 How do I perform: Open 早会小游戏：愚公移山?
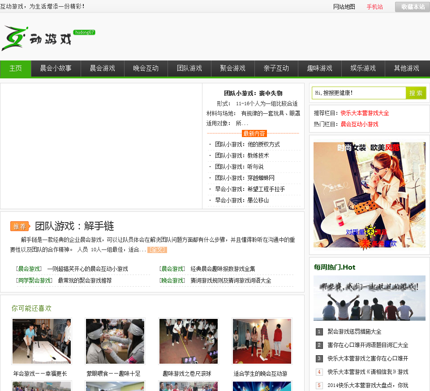coord(242,201)
